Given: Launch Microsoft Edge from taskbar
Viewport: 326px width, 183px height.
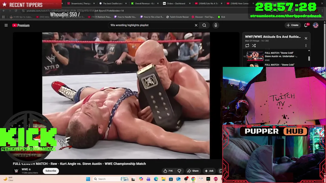Looking at the screenshot, I should pos(156,179).
